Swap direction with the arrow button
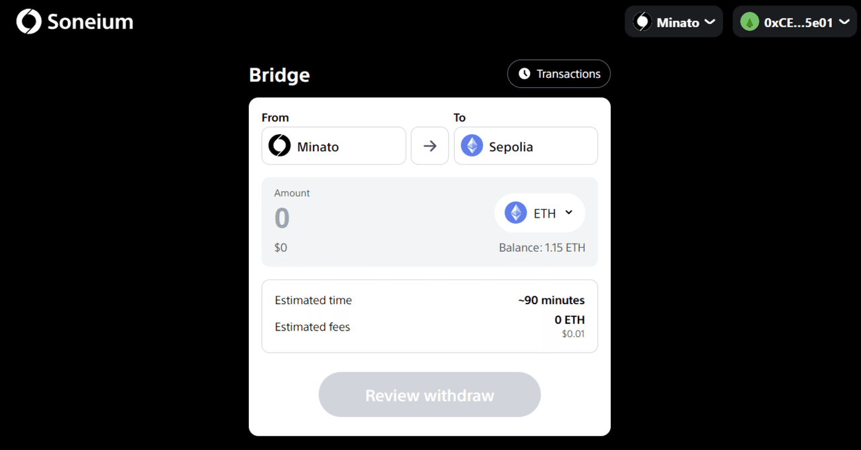 tap(430, 146)
